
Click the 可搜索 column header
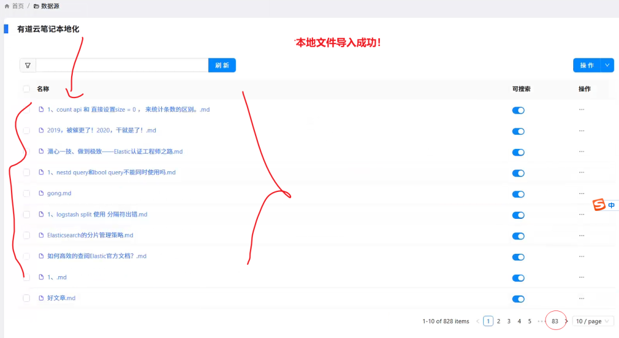tap(521, 89)
